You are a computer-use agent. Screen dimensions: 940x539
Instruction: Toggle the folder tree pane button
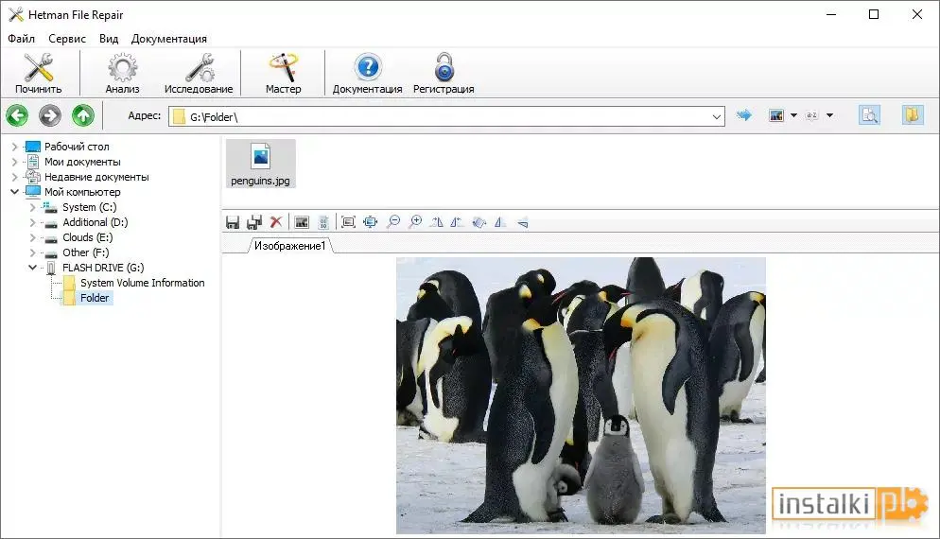point(913,114)
